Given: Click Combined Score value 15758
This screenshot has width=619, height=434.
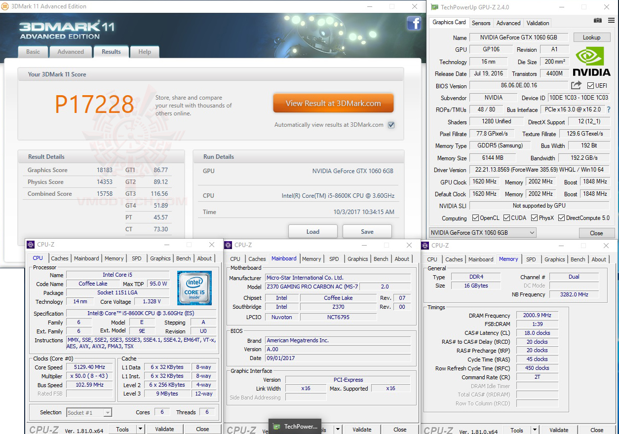Looking at the screenshot, I should (104, 194).
